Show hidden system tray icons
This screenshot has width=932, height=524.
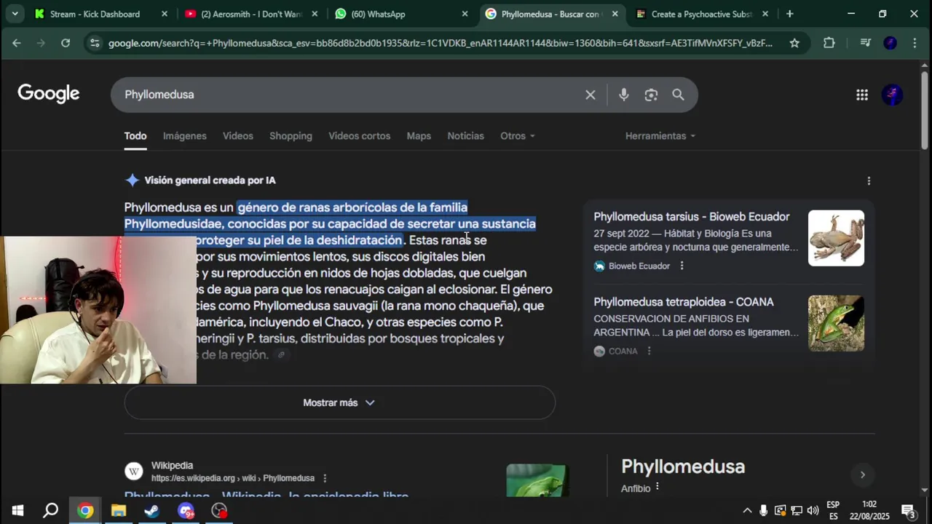coord(747,511)
